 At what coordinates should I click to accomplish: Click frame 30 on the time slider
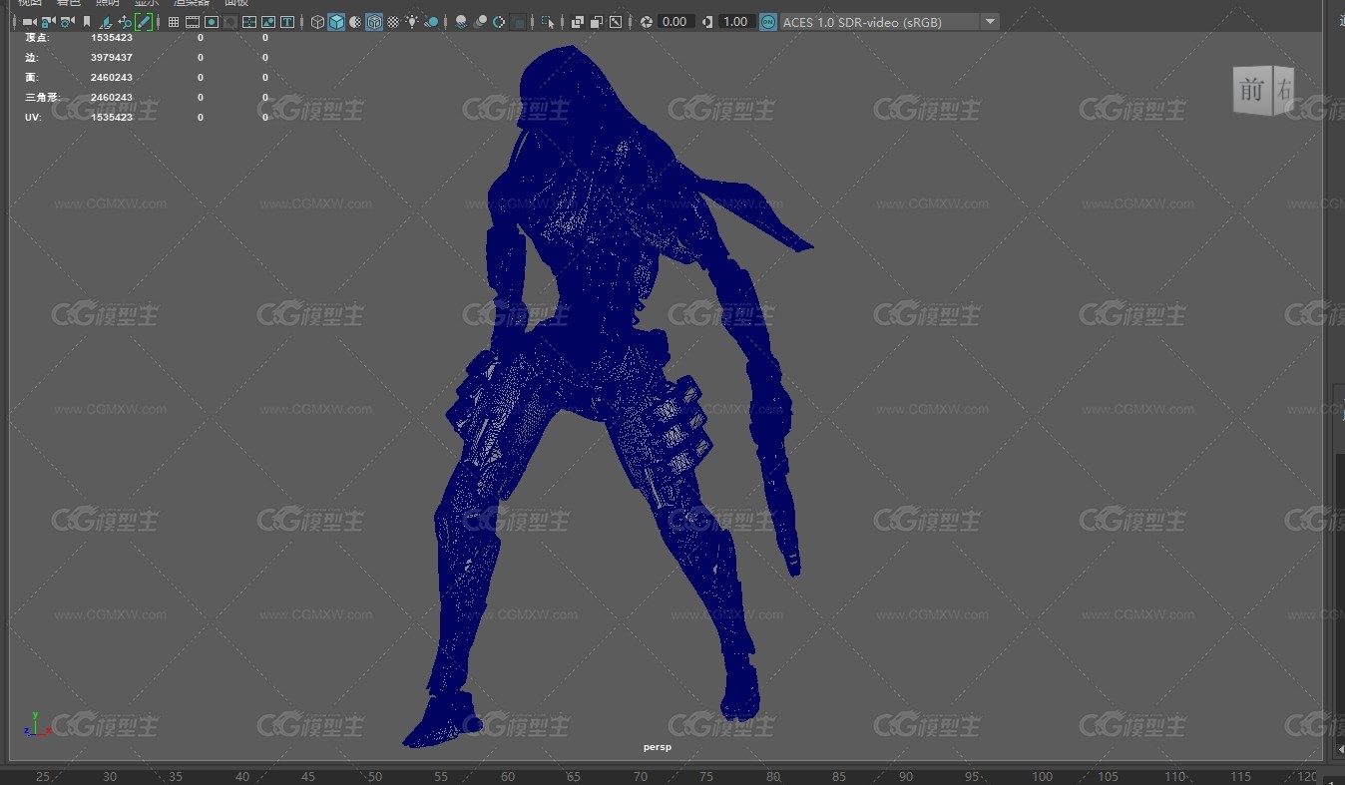110,776
